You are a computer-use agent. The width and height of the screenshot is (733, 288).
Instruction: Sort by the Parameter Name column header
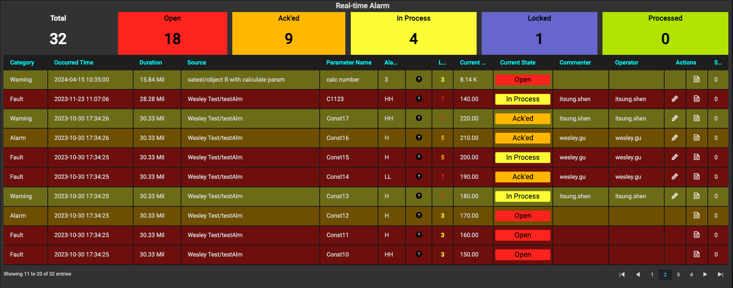tap(349, 63)
